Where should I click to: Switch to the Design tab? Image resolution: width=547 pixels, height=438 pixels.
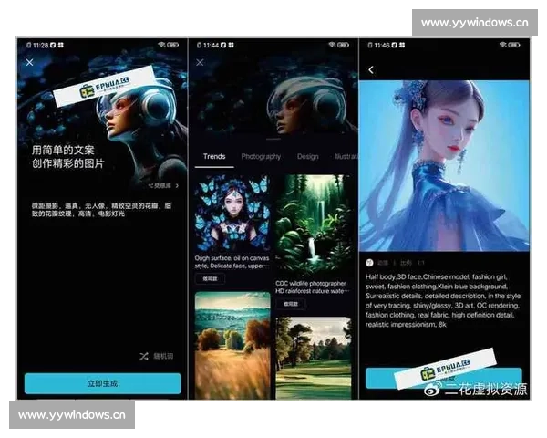pos(308,156)
